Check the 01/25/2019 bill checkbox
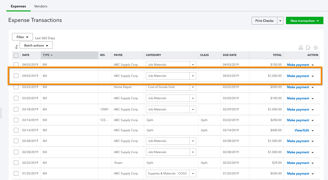328x180 pixels. pyautogui.click(x=16, y=173)
